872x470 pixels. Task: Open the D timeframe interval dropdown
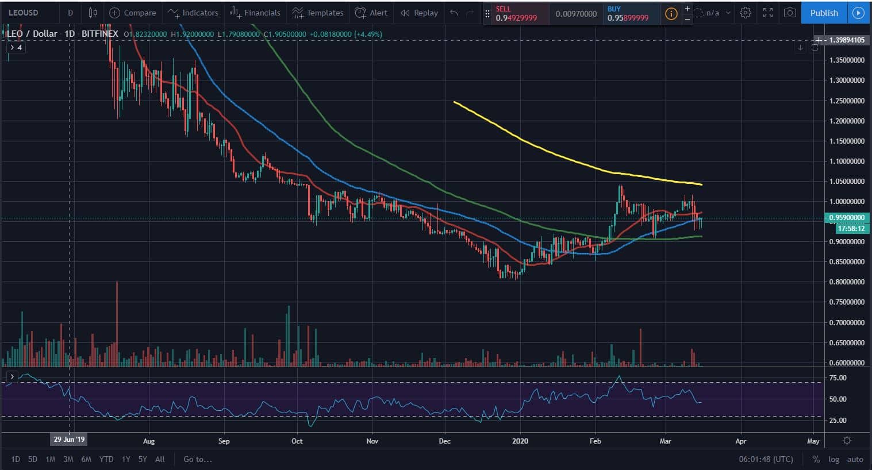[70, 13]
